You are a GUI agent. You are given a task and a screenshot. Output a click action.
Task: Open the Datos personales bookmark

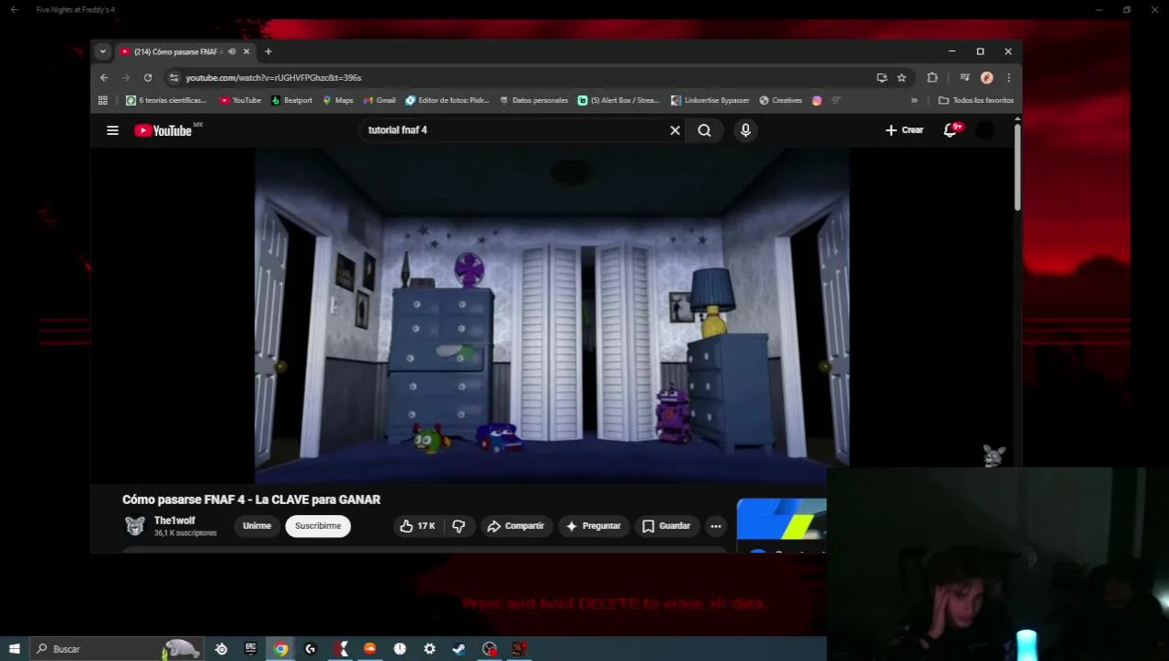[534, 100]
